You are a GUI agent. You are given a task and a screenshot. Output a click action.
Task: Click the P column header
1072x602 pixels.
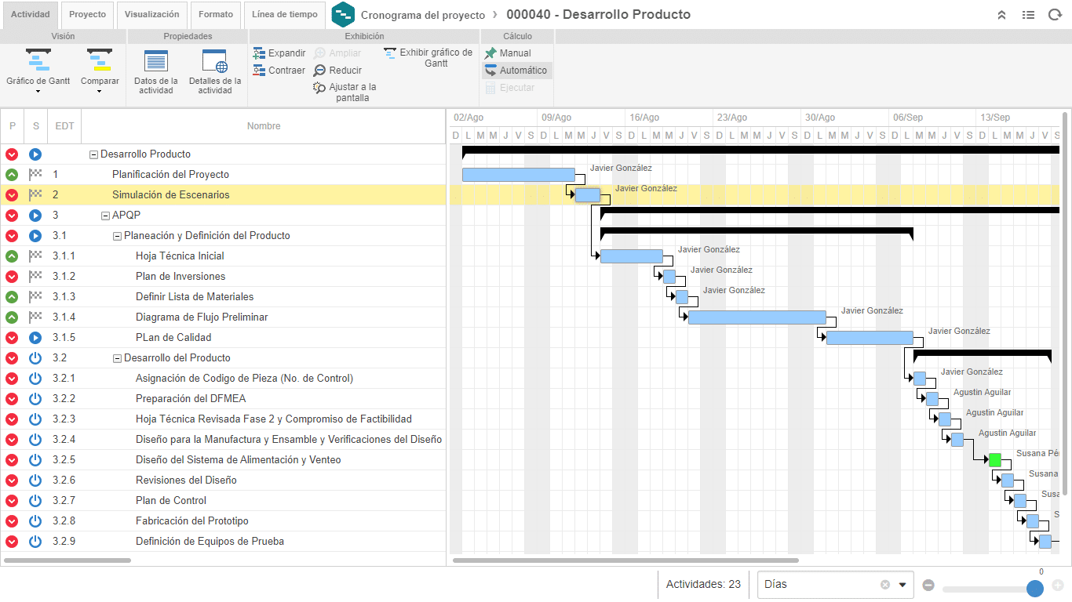pyautogui.click(x=12, y=126)
